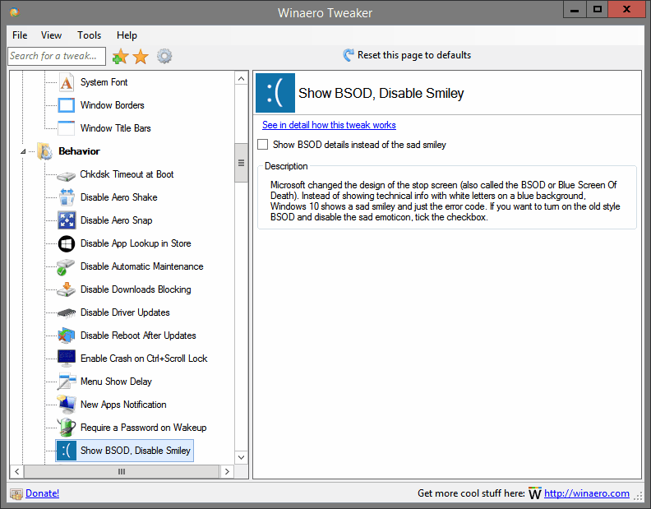
Task: Click the Disable Reboot After Updates icon
Action: (67, 335)
